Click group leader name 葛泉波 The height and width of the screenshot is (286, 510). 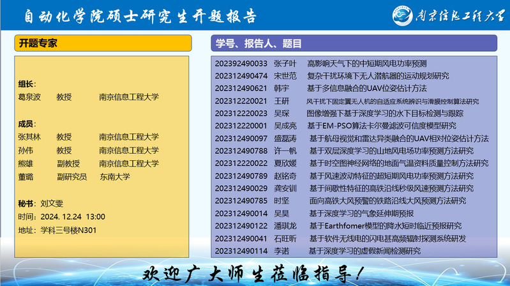click(x=29, y=98)
